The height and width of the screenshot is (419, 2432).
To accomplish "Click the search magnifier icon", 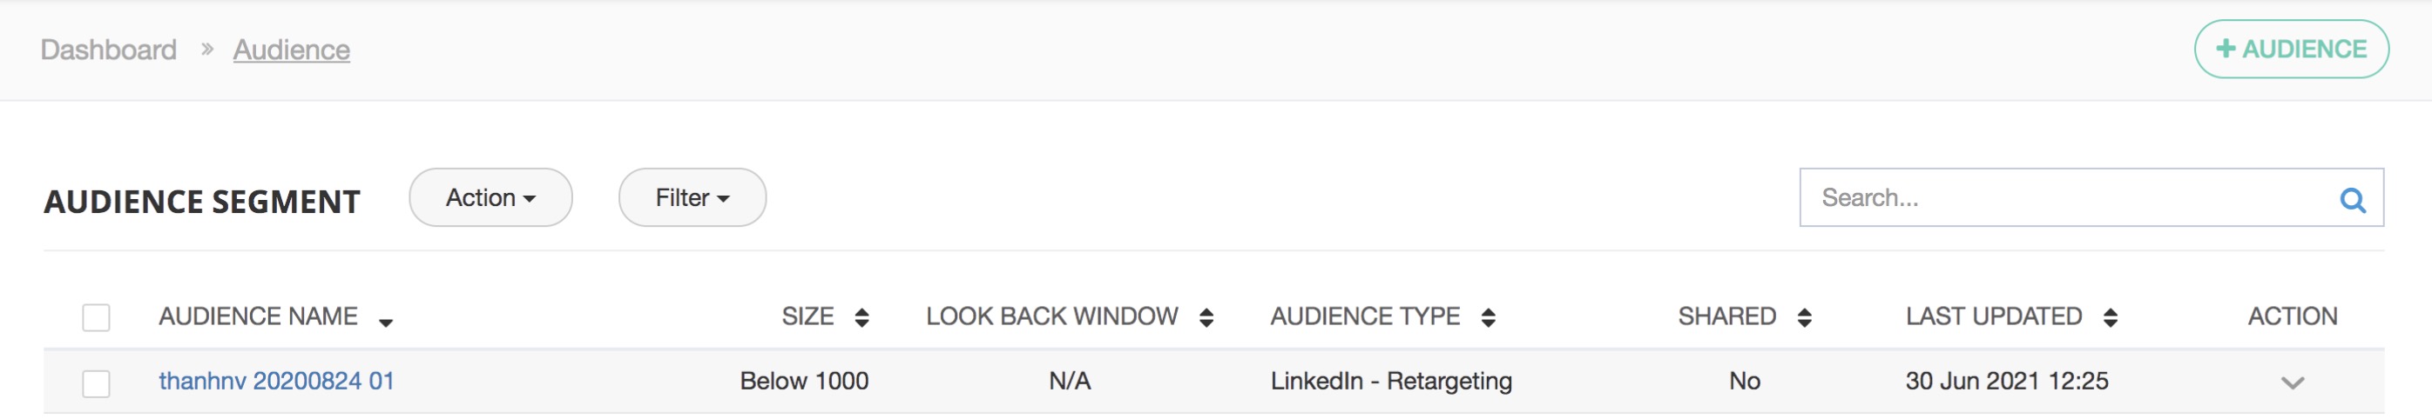I will tap(2352, 200).
